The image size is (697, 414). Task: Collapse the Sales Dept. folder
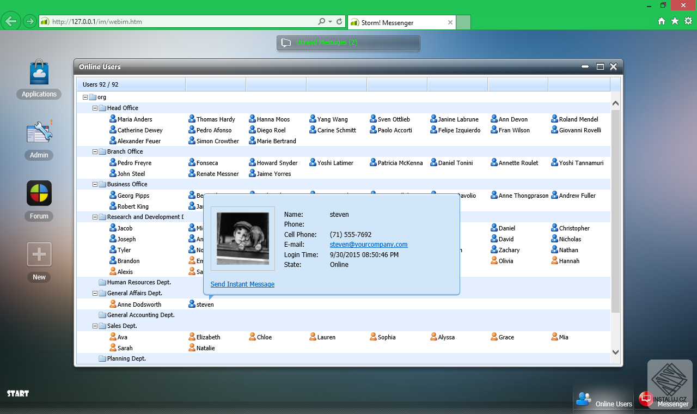point(95,325)
